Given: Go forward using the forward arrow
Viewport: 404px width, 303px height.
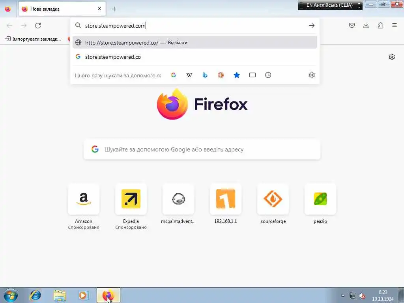Looking at the screenshot, I should coord(24,26).
